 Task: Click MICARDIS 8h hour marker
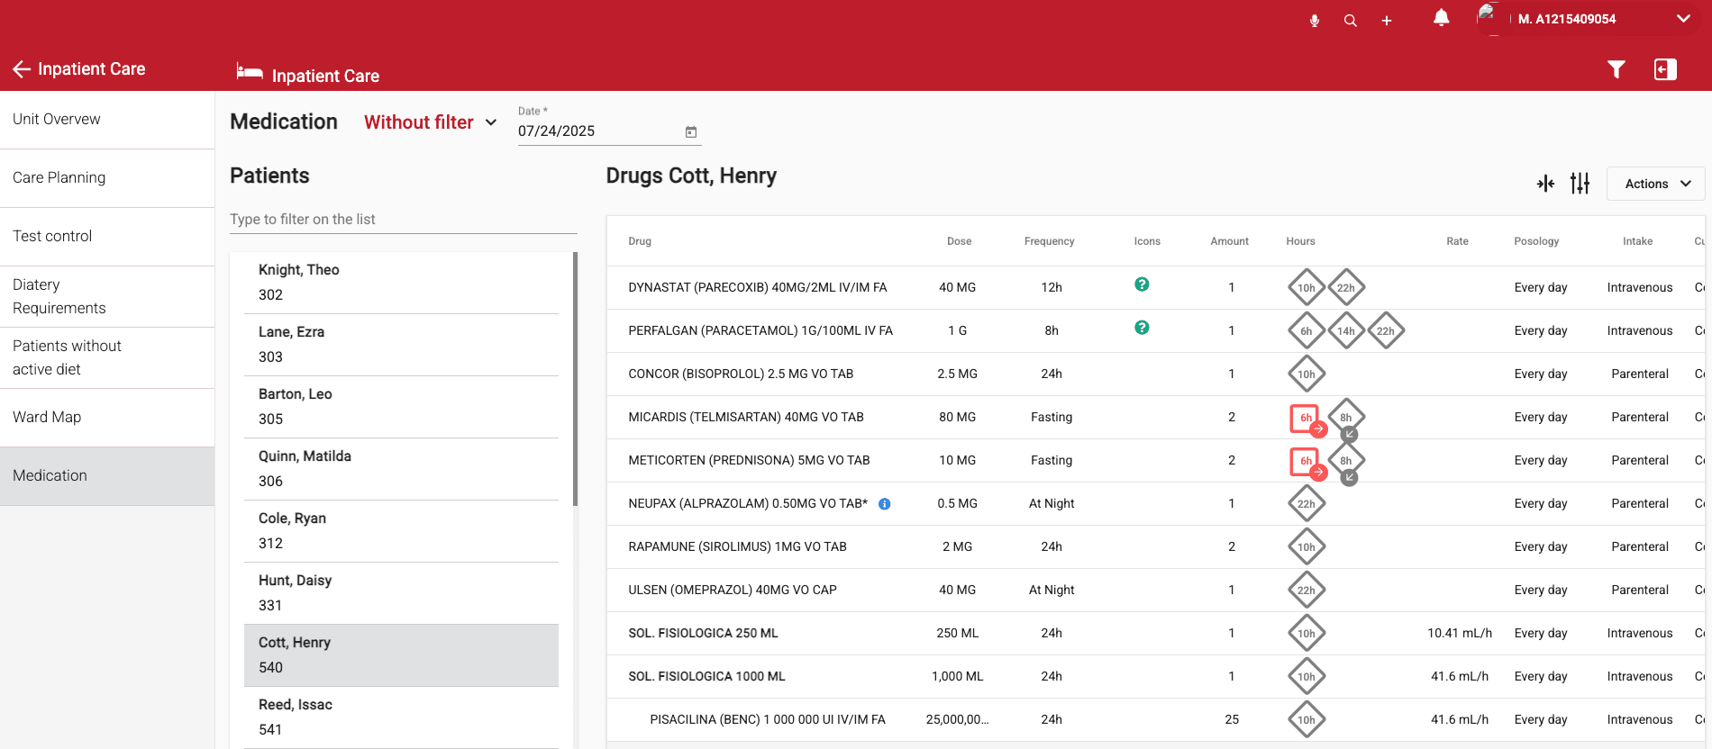click(x=1346, y=418)
